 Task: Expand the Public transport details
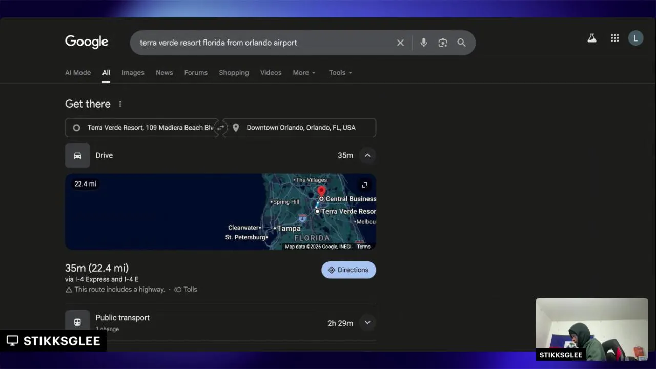(367, 323)
